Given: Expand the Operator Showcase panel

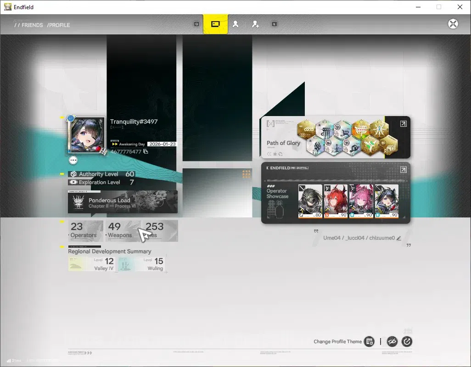Looking at the screenshot, I should (403, 170).
